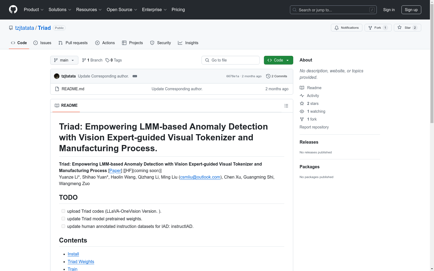Click the Pull requests icon
The image size is (434, 271).
tap(60, 43)
